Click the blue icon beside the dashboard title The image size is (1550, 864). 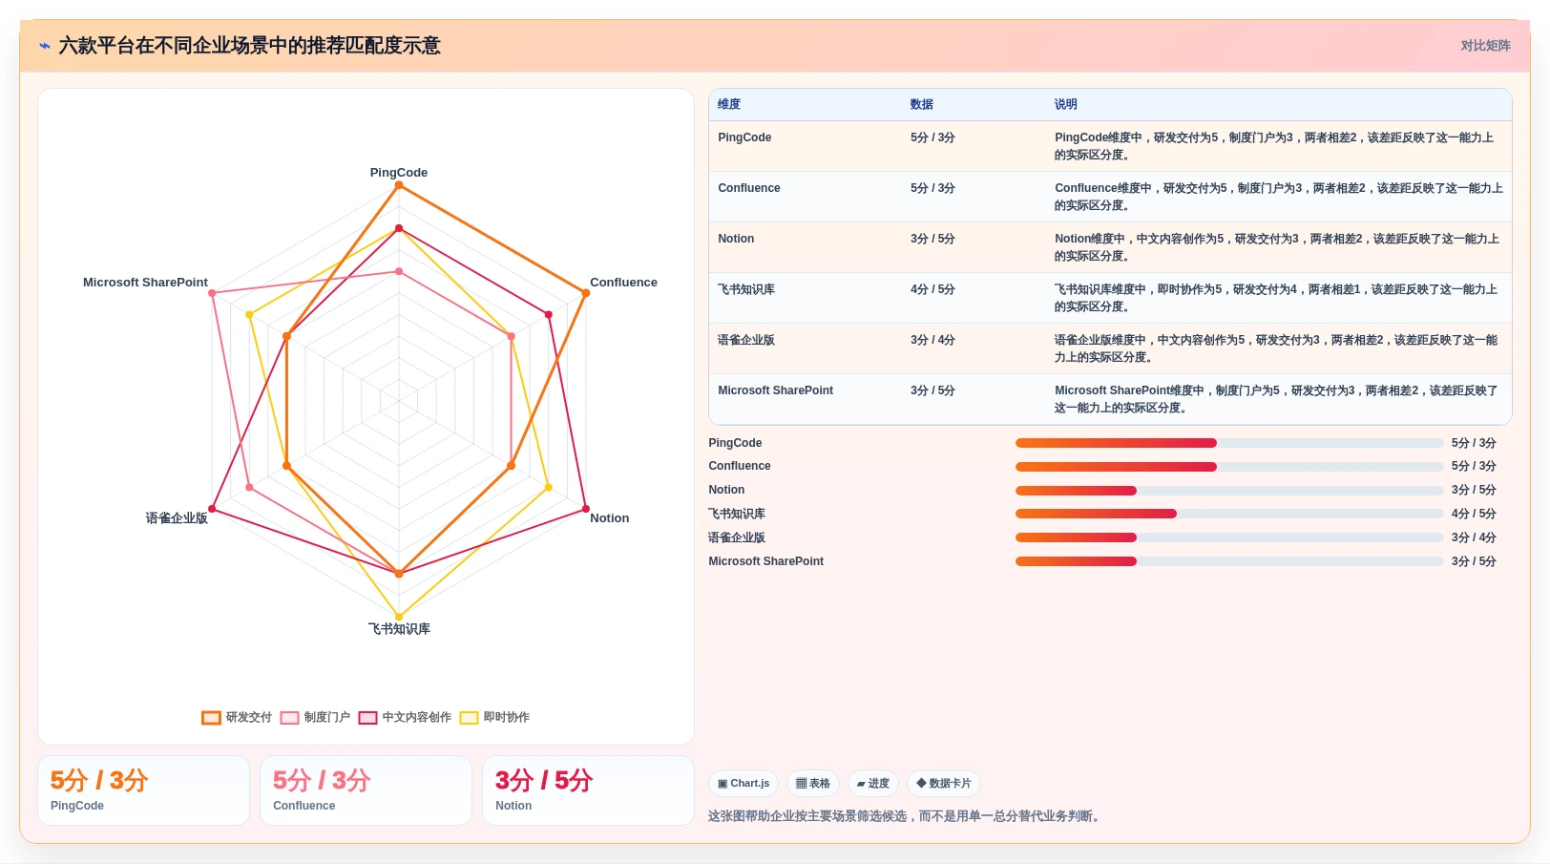pyautogui.click(x=45, y=46)
